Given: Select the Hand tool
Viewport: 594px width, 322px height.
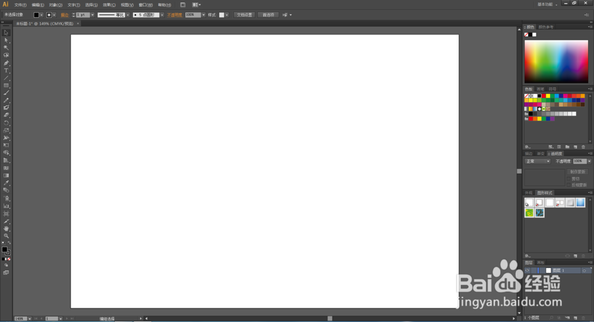Looking at the screenshot, I should [6, 228].
